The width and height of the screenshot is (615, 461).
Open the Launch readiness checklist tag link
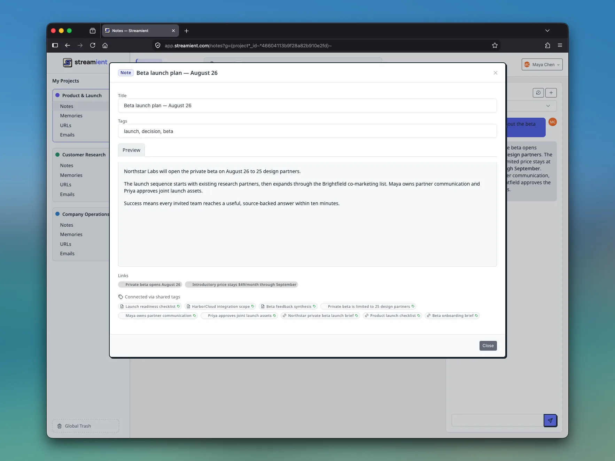click(x=150, y=306)
